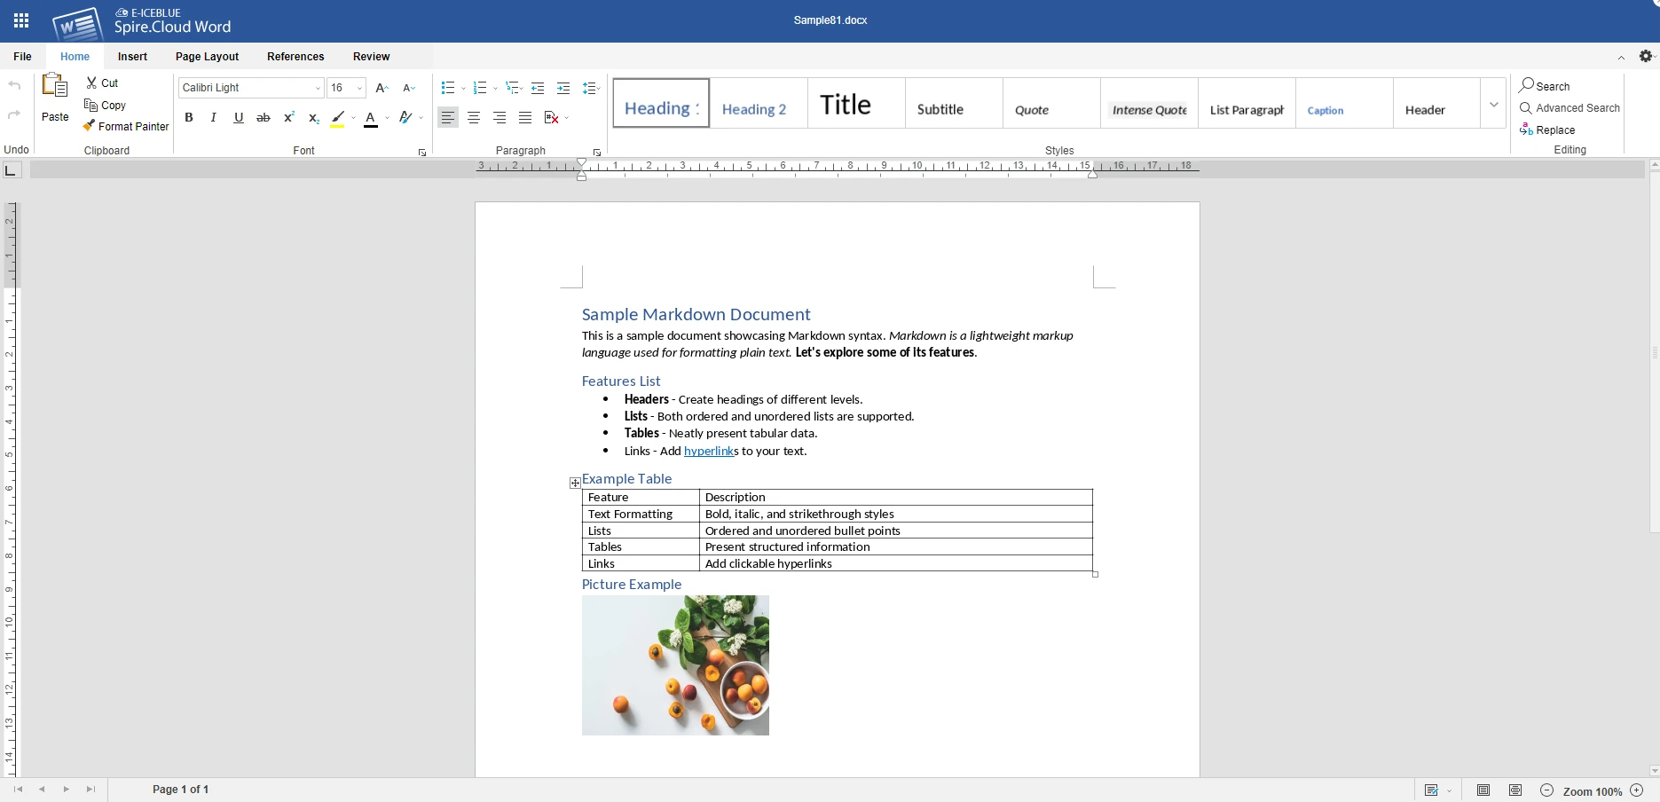The width and height of the screenshot is (1660, 802).
Task: Open the Font dialog launcher
Action: click(x=422, y=153)
